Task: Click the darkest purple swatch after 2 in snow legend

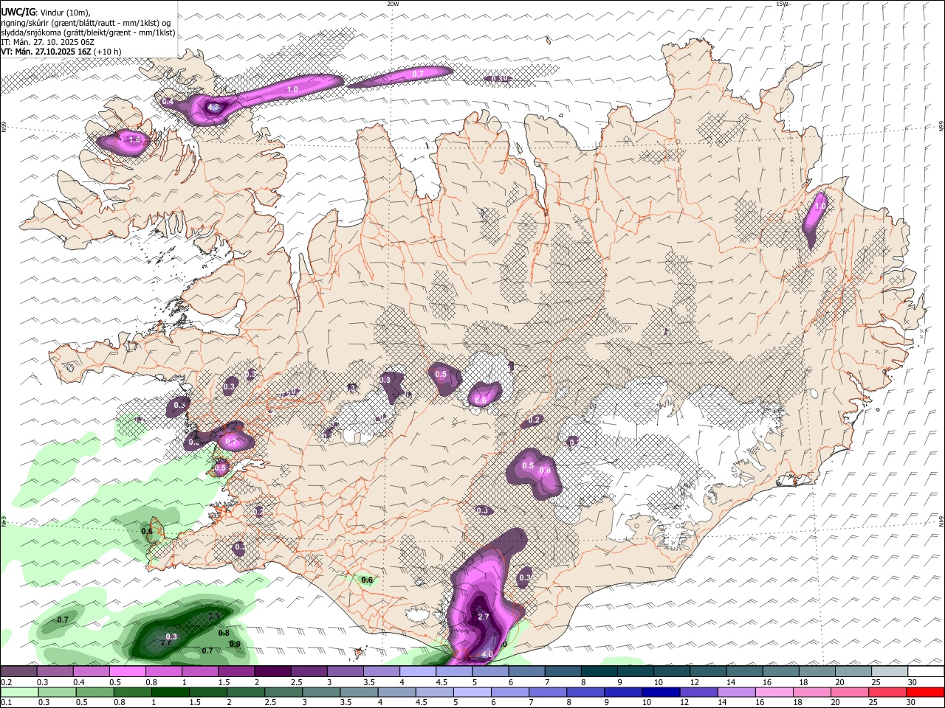Action: (272, 672)
